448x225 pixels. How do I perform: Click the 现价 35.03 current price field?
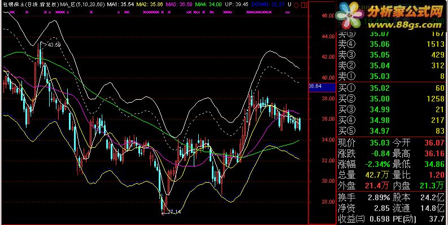364,142
